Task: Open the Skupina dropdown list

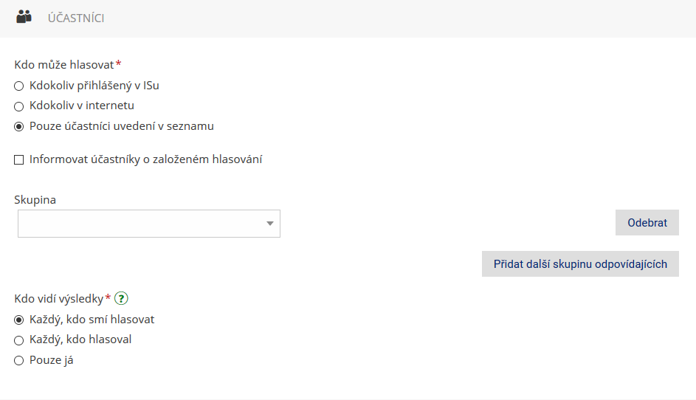Action: pos(148,224)
